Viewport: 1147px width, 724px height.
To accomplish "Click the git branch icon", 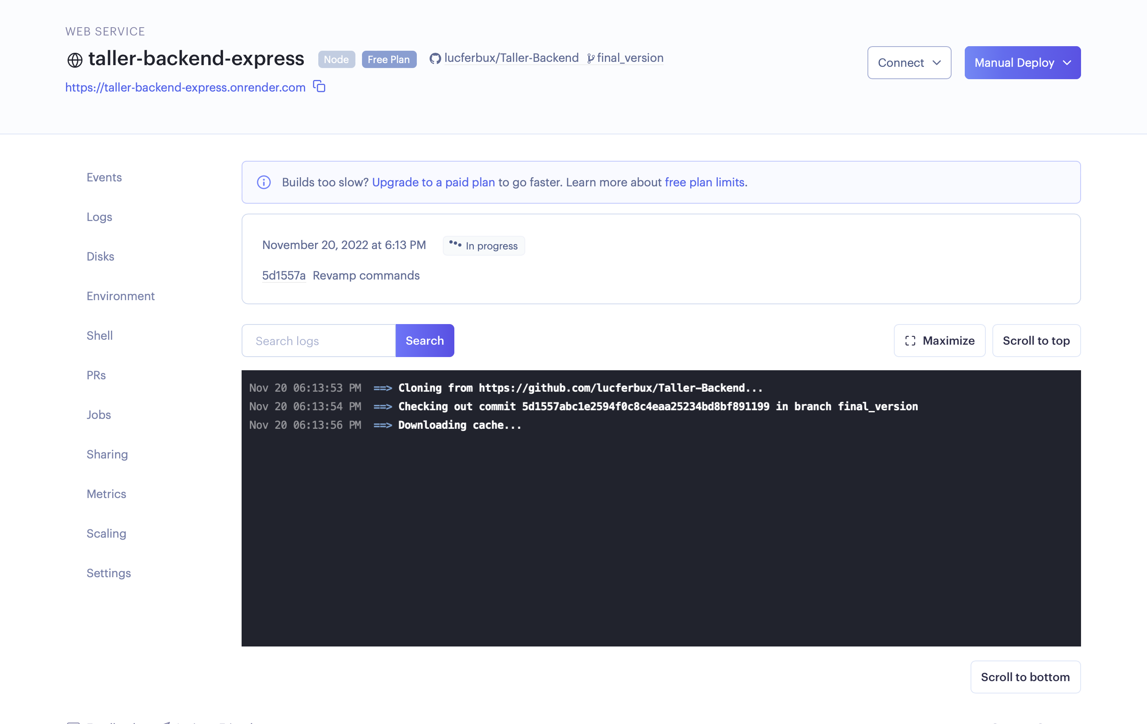I will 591,59.
